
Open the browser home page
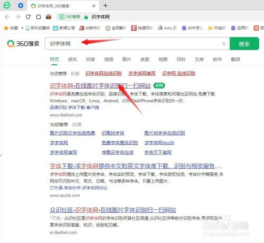39,17
